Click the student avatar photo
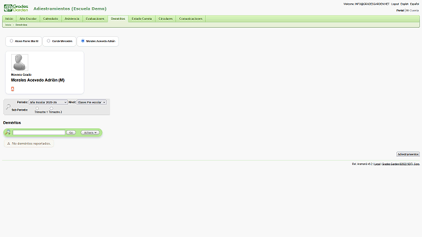Screen dimensions: 422x237 point(20,63)
